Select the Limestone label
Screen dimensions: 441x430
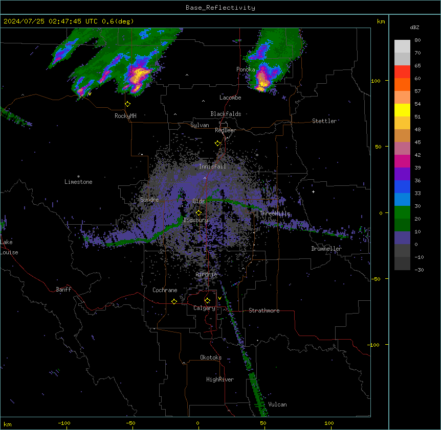click(78, 182)
